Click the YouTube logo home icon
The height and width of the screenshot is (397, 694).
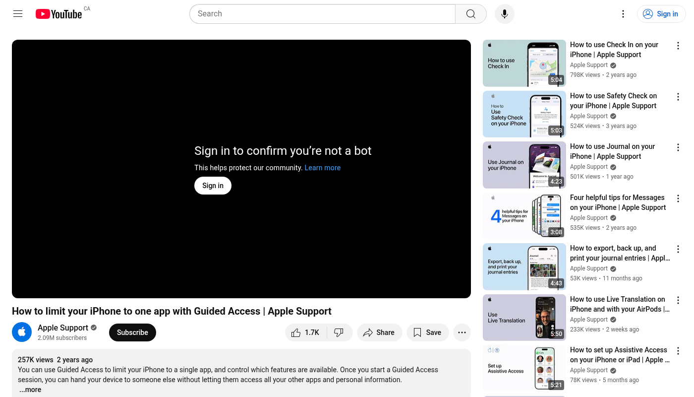[x=58, y=14]
